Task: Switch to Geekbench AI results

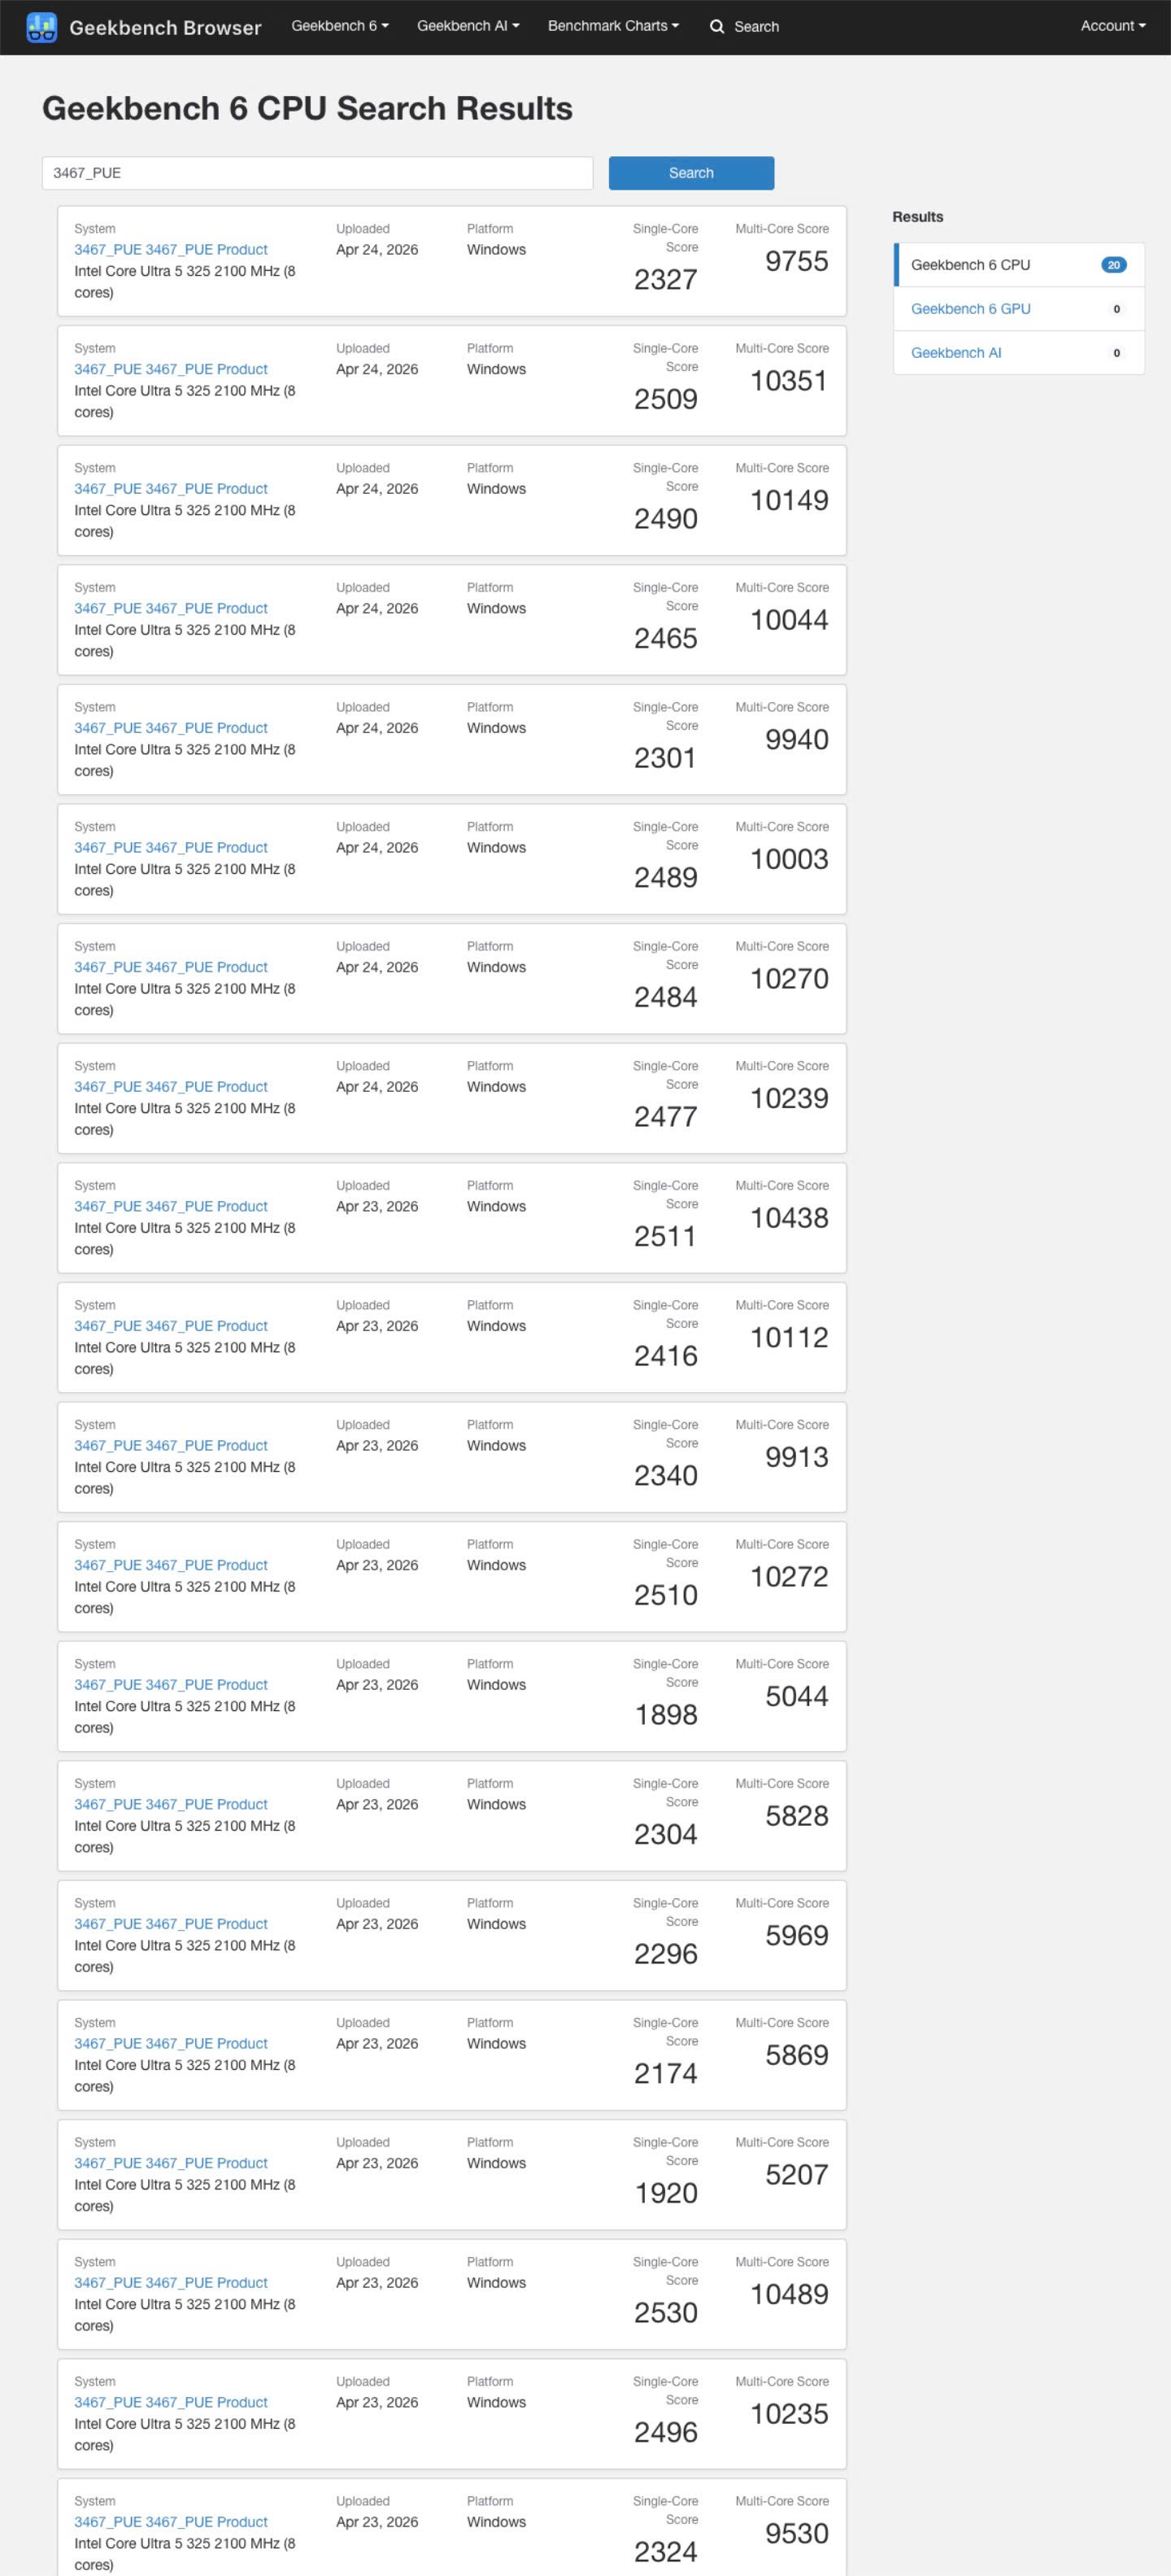Action: (956, 353)
